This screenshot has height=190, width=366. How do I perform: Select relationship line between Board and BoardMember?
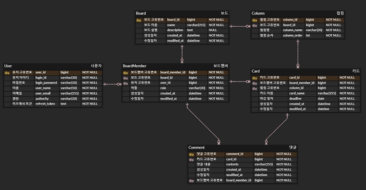tap(182, 54)
